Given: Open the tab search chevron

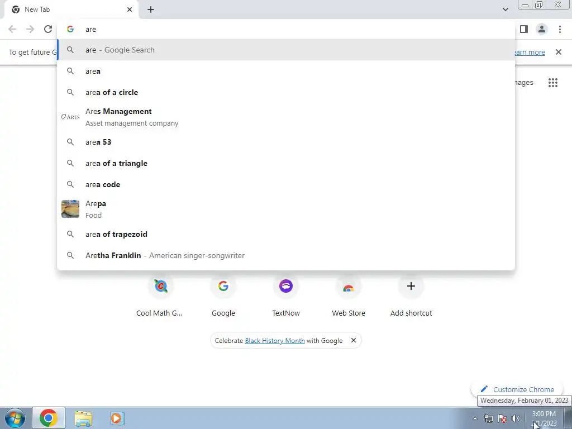Looking at the screenshot, I should point(505,9).
